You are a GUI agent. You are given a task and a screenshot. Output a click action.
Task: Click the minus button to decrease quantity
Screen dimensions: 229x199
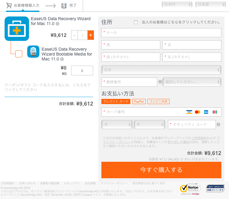[x=75, y=35]
